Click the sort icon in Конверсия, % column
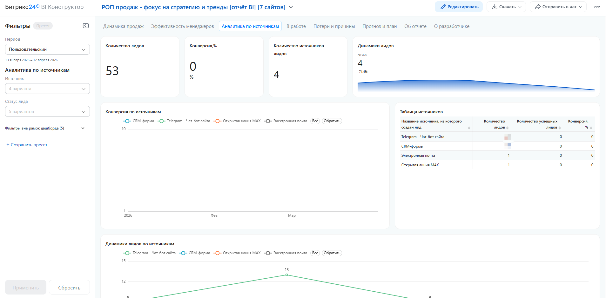Image resolution: width=606 pixels, height=298 pixels. 591,128
